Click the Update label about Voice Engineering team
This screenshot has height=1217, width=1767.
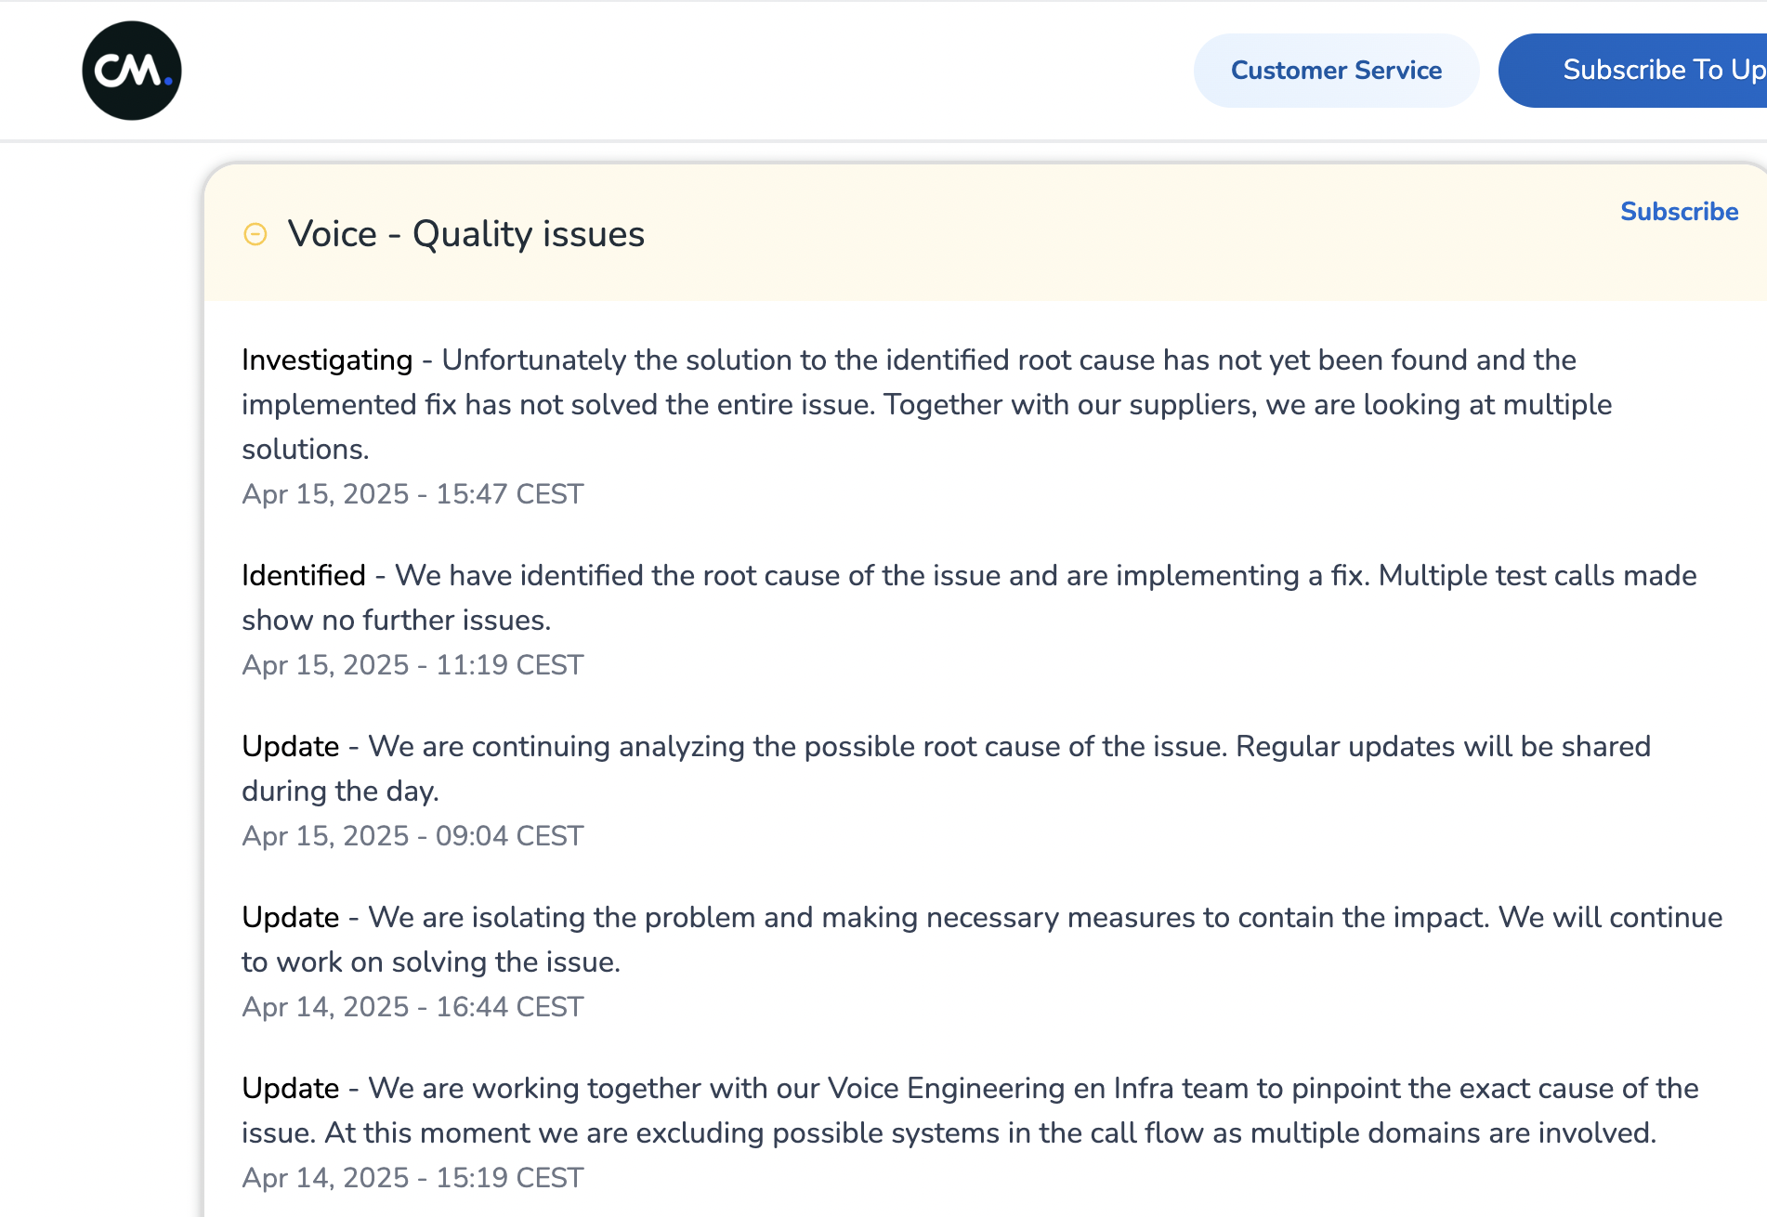(x=291, y=1089)
